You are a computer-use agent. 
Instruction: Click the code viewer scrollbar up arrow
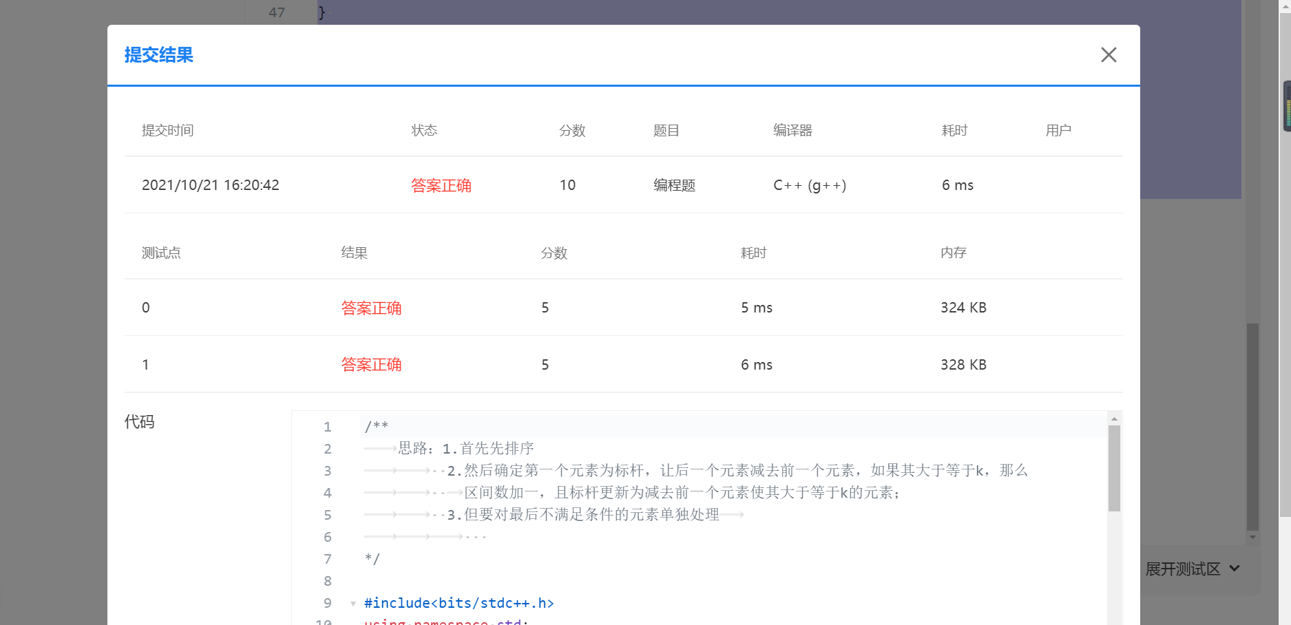1114,419
